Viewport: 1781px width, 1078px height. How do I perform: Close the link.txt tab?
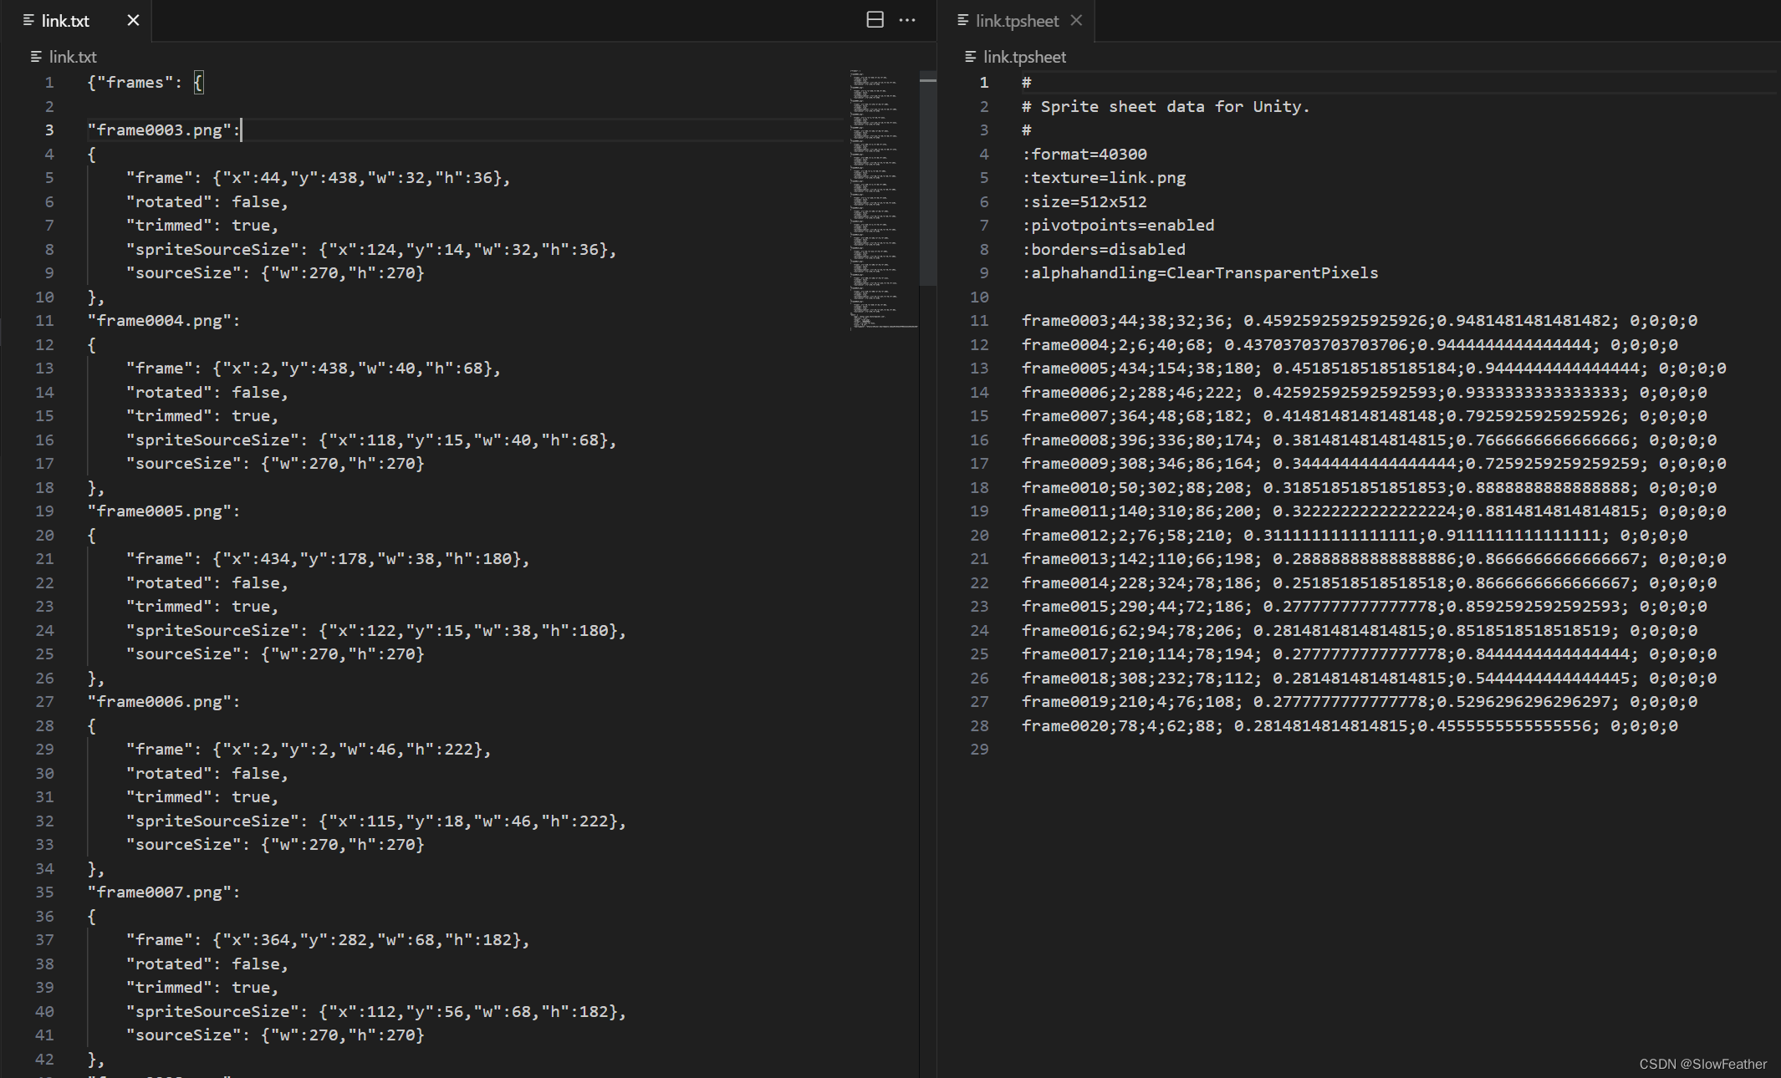click(133, 20)
